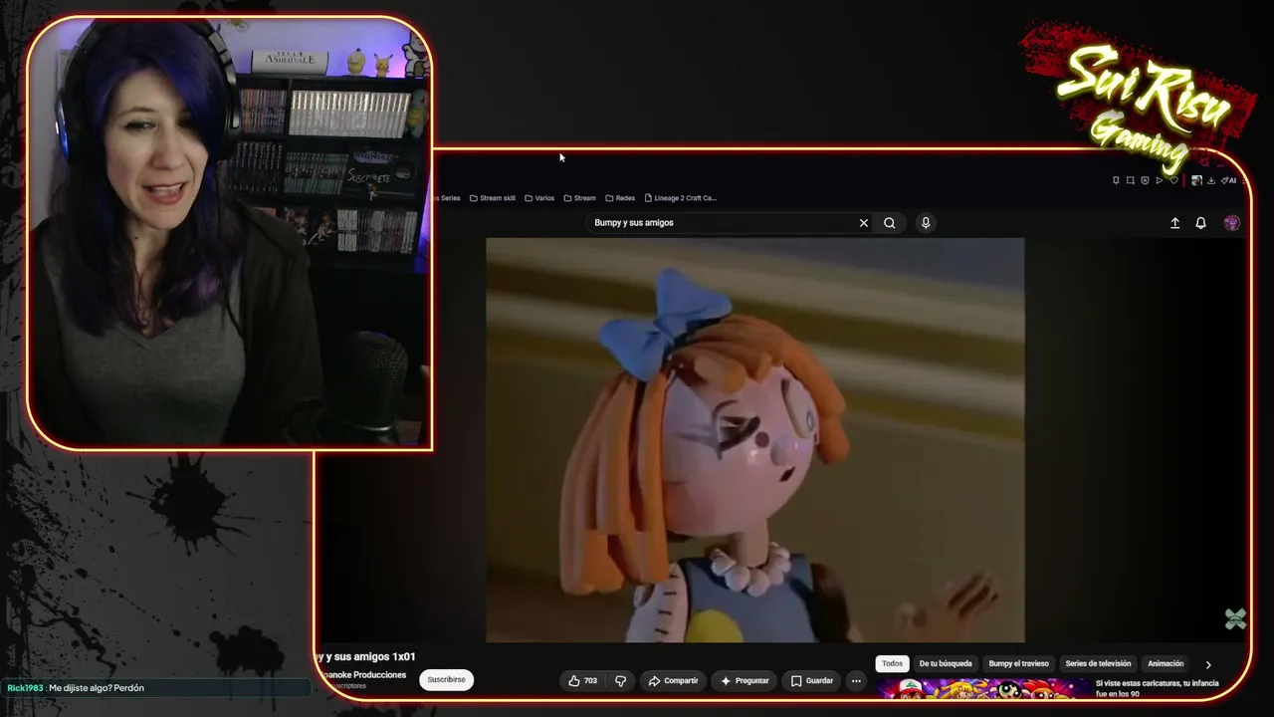
Task: Save the video with Guardar
Action: (812, 681)
